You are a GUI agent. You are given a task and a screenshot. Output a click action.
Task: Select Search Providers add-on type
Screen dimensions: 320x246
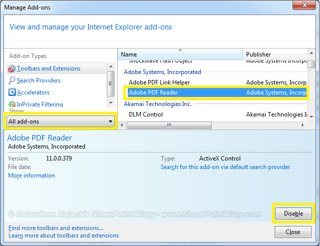tap(38, 80)
